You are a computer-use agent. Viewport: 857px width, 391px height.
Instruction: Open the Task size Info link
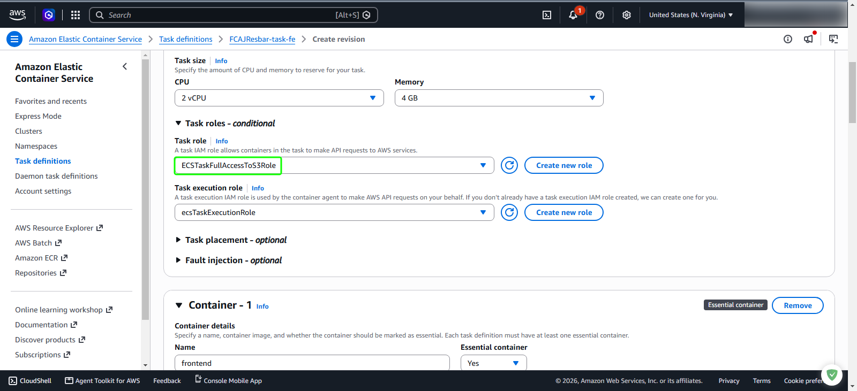[221, 61]
